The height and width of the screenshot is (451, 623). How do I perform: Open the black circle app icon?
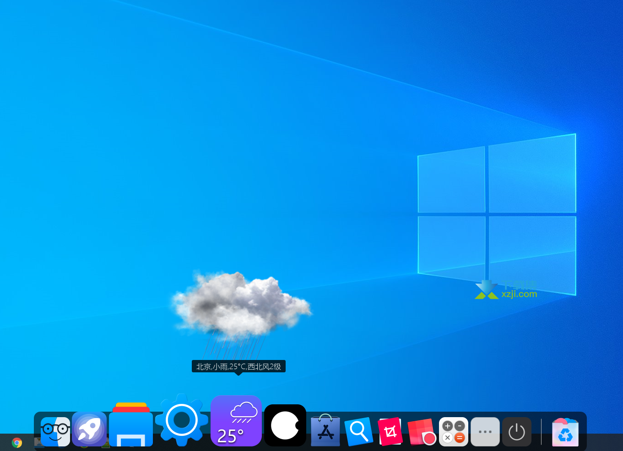285,425
